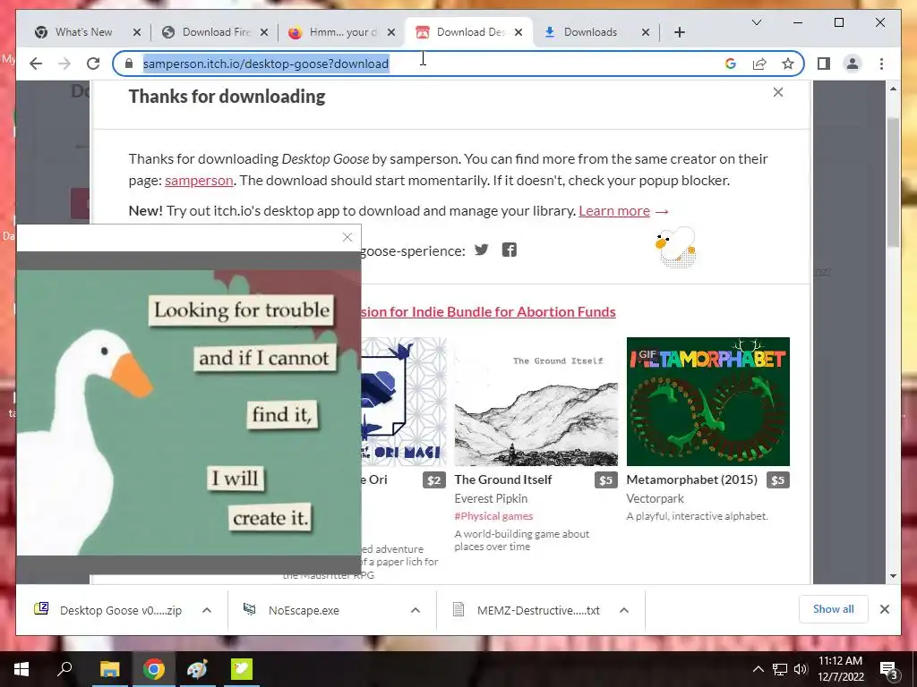917x687 pixels.
Task: Click the Learn more link
Action: (x=614, y=211)
